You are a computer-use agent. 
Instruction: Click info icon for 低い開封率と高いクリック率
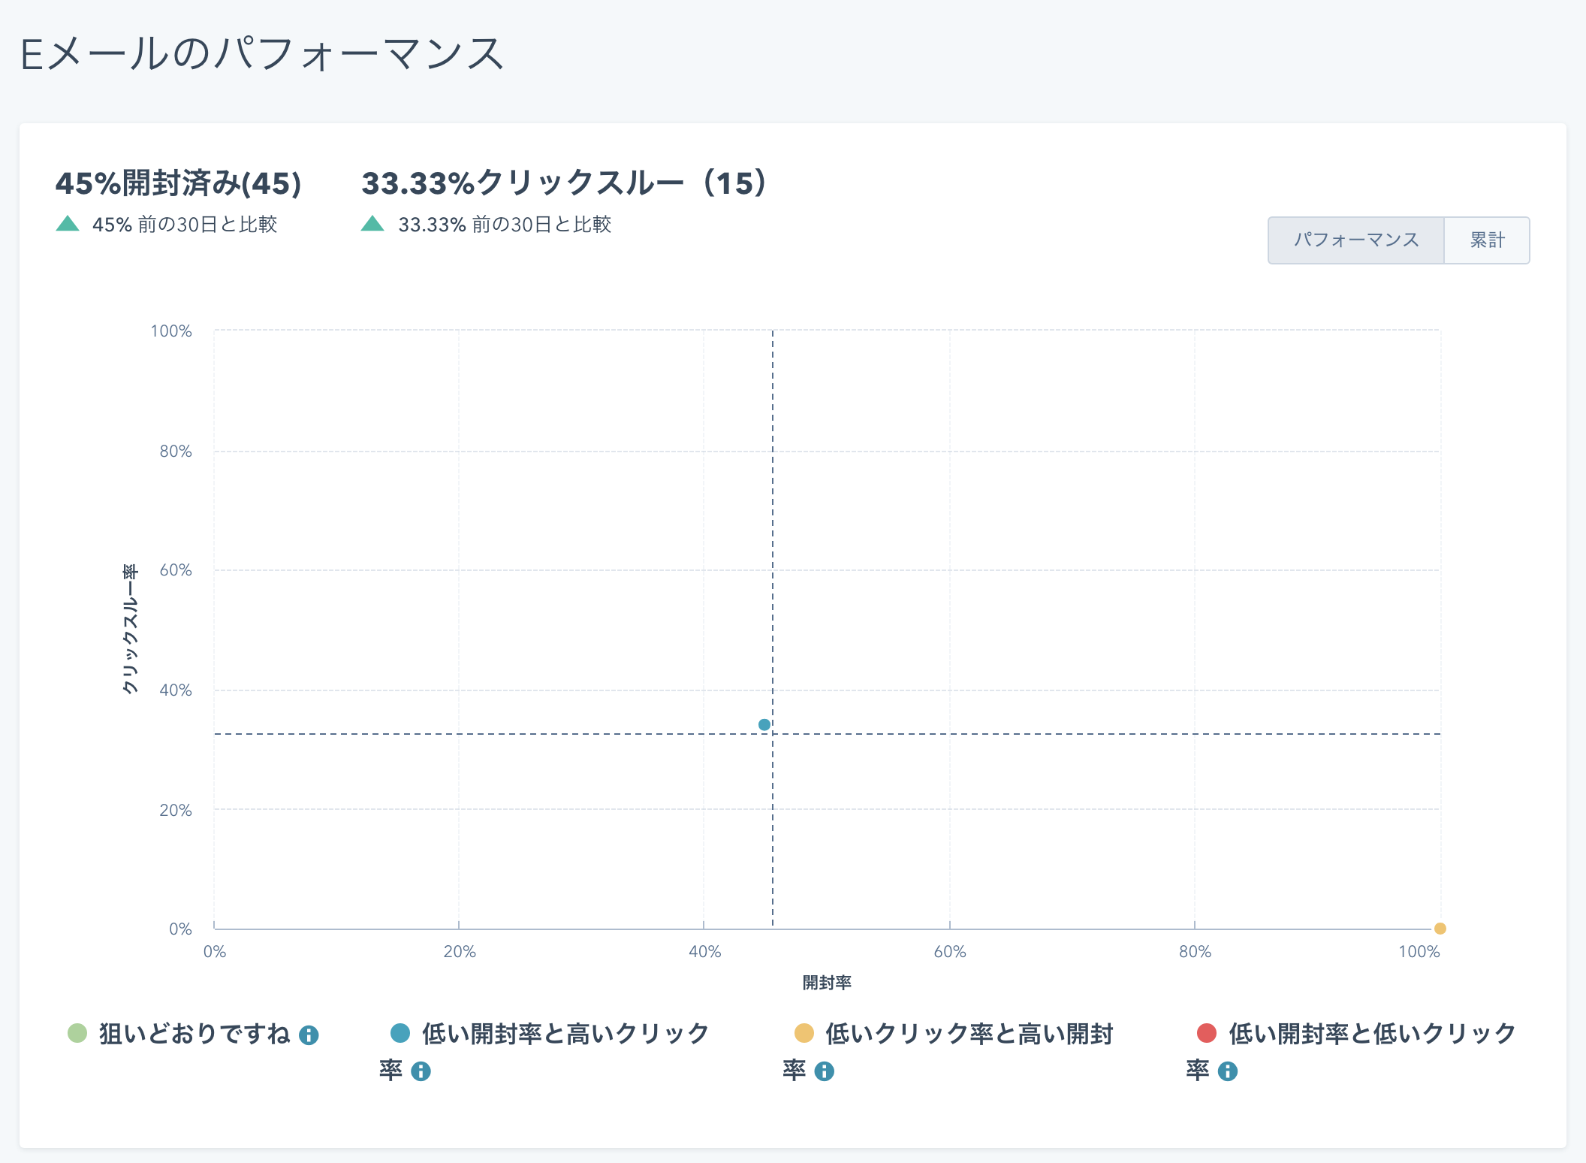point(421,1071)
